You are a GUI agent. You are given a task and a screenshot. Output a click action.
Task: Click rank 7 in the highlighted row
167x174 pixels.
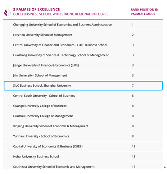pyautogui.click(x=133, y=86)
